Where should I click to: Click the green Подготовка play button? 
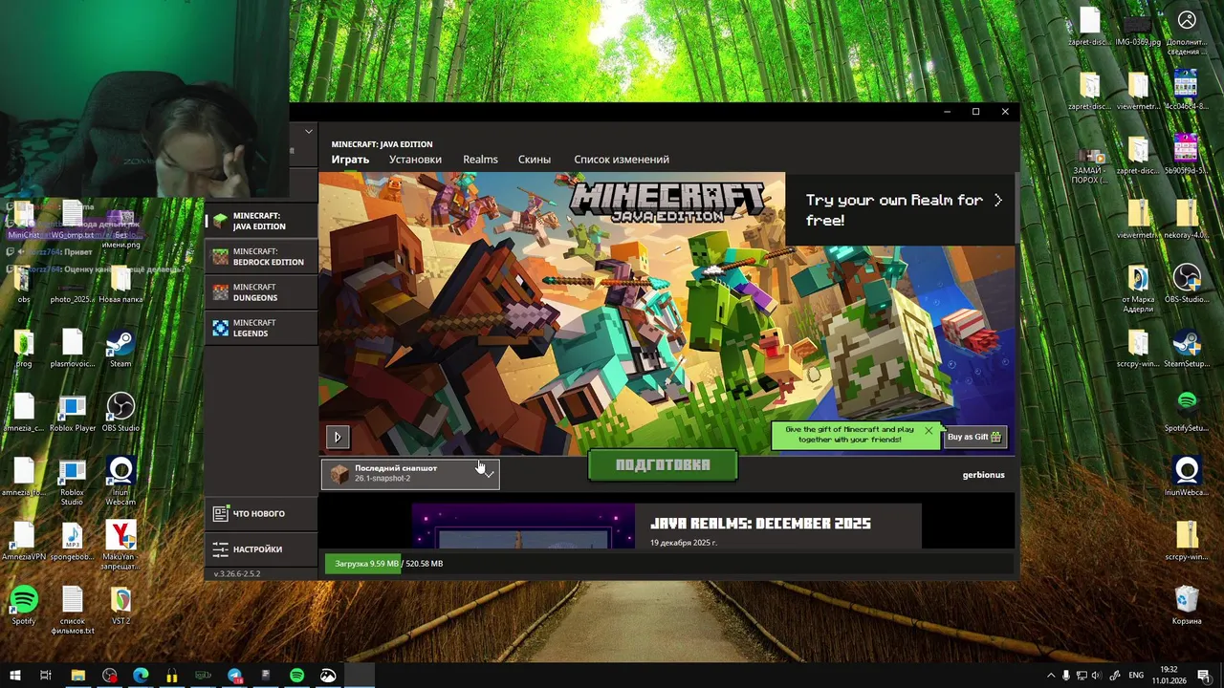(663, 464)
